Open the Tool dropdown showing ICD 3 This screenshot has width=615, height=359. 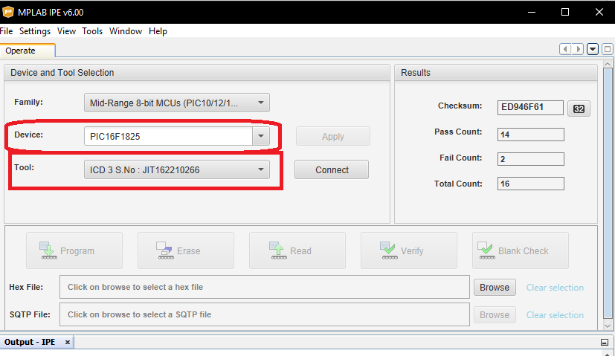(x=177, y=169)
